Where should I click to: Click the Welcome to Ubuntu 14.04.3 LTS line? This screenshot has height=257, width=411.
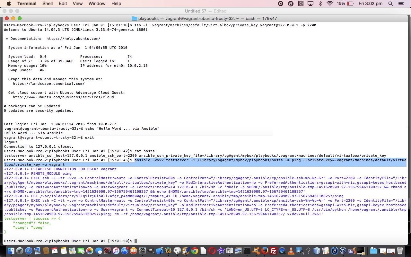[x=75, y=30]
